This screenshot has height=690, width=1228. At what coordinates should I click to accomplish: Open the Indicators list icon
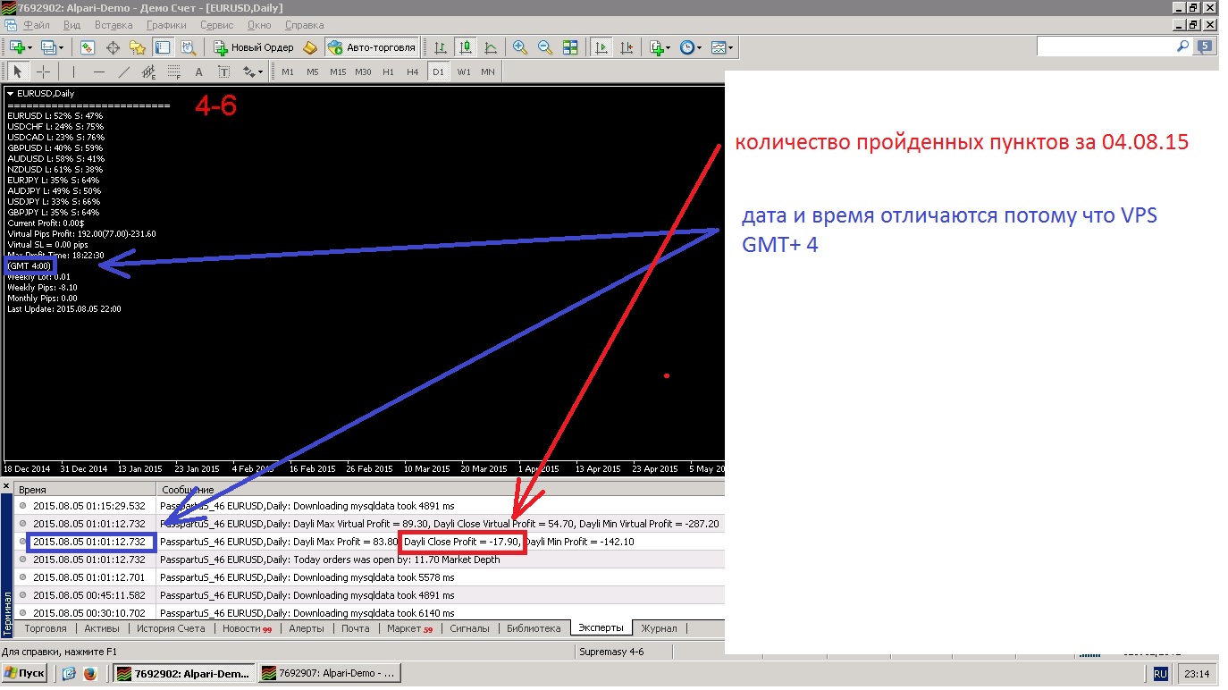tap(657, 47)
